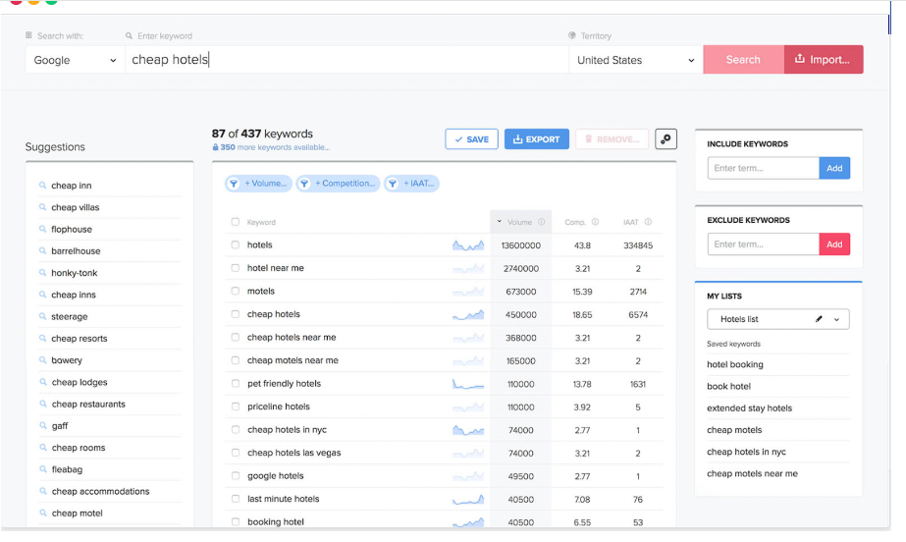This screenshot has width=906, height=542.
Task: Click the pink Search button
Action: click(743, 60)
